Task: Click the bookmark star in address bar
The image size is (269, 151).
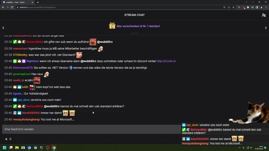Action: click(x=233, y=7)
